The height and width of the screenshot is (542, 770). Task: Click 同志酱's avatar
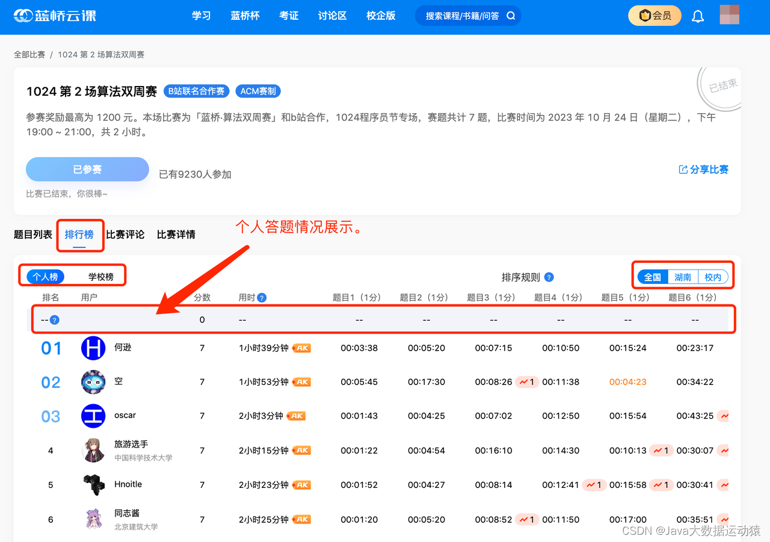click(93, 519)
